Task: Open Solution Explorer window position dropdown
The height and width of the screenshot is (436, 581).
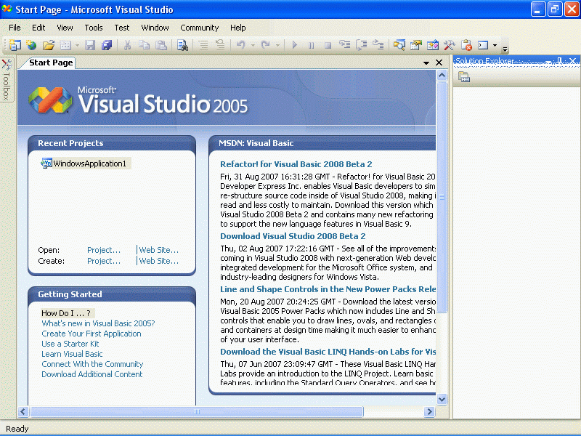Action: [x=549, y=62]
